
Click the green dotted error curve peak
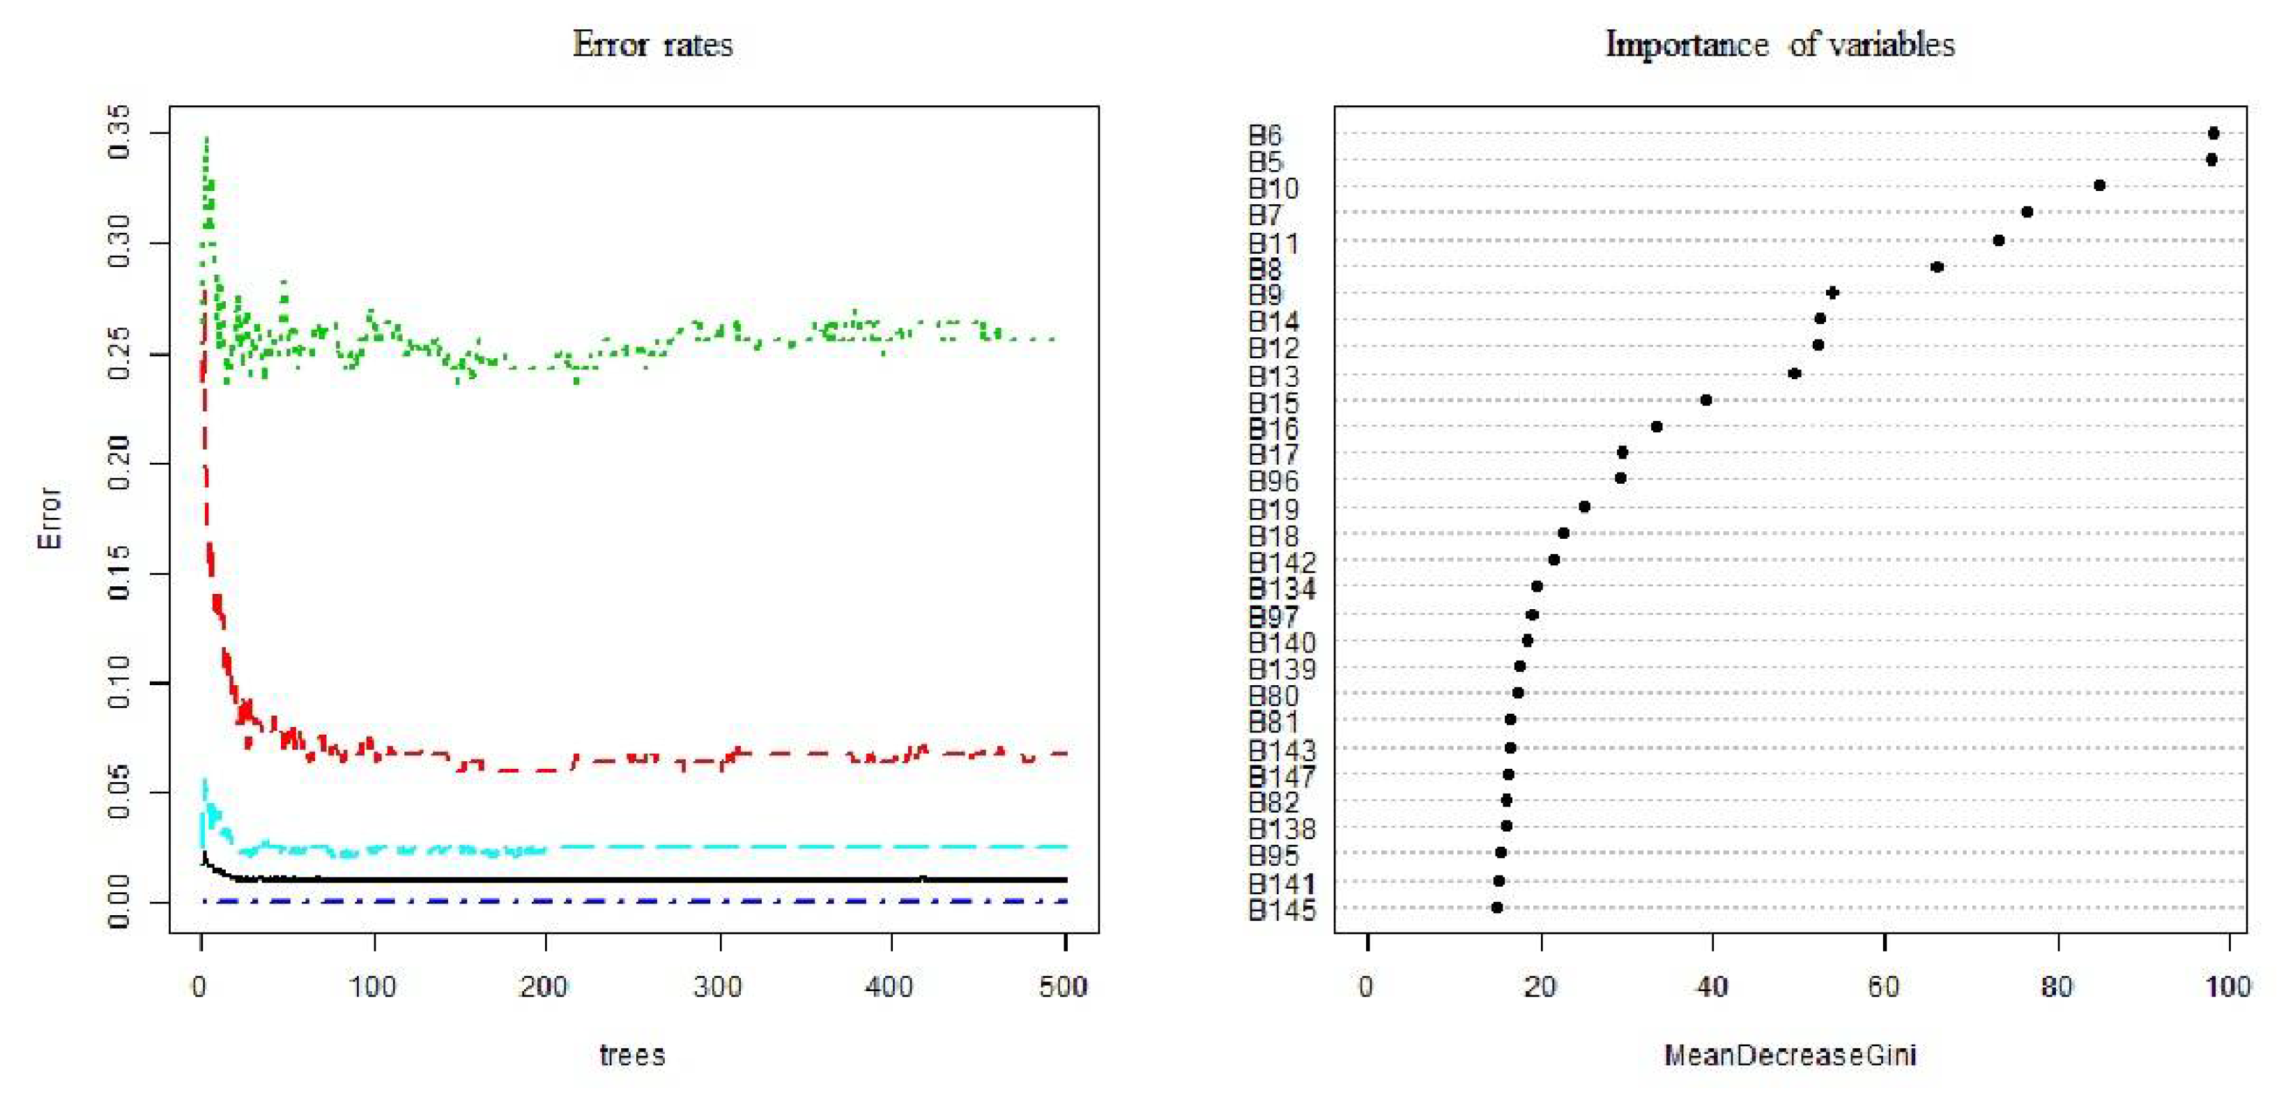[x=207, y=142]
